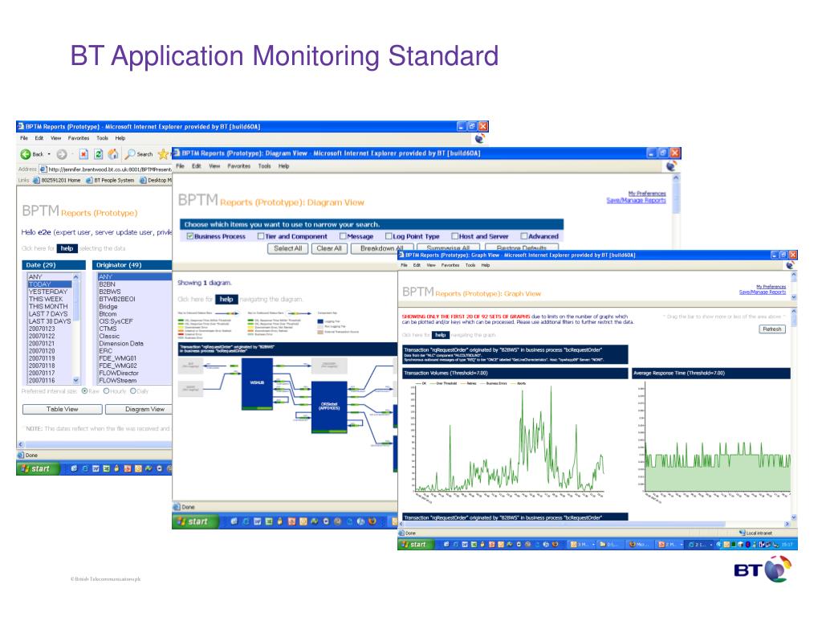The height and width of the screenshot is (617, 822).
Task: Open View menu in Graph View window
Action: pyautogui.click(x=431, y=265)
